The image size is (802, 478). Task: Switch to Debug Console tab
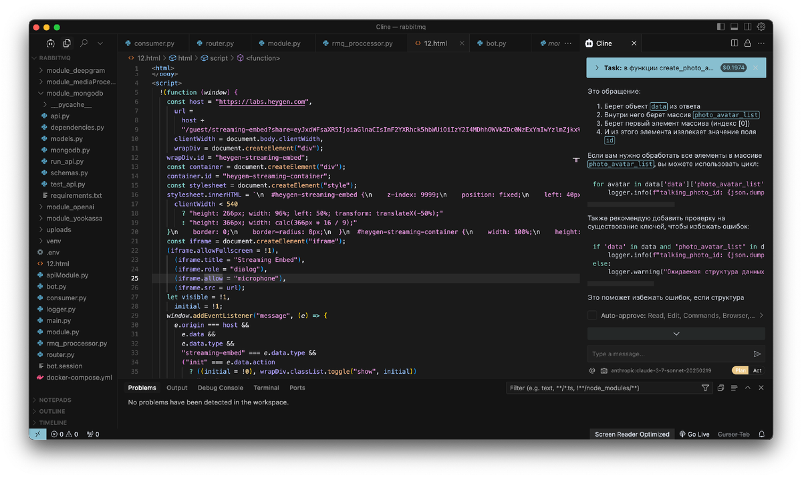click(221, 388)
